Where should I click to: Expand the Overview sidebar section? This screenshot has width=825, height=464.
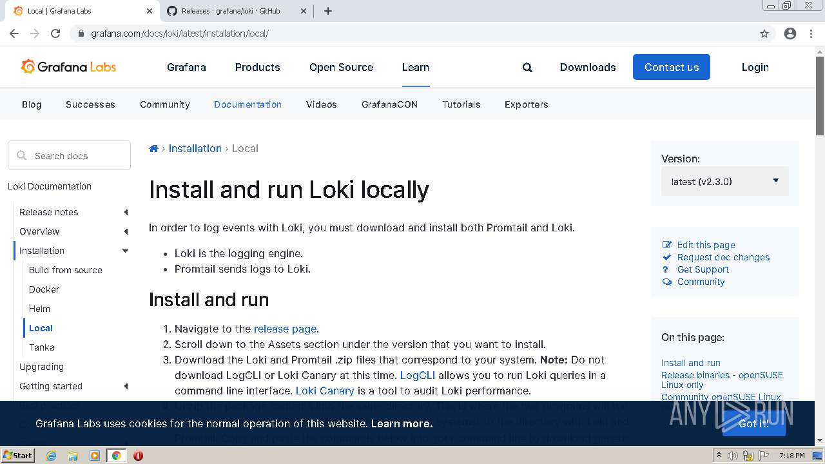coord(126,231)
